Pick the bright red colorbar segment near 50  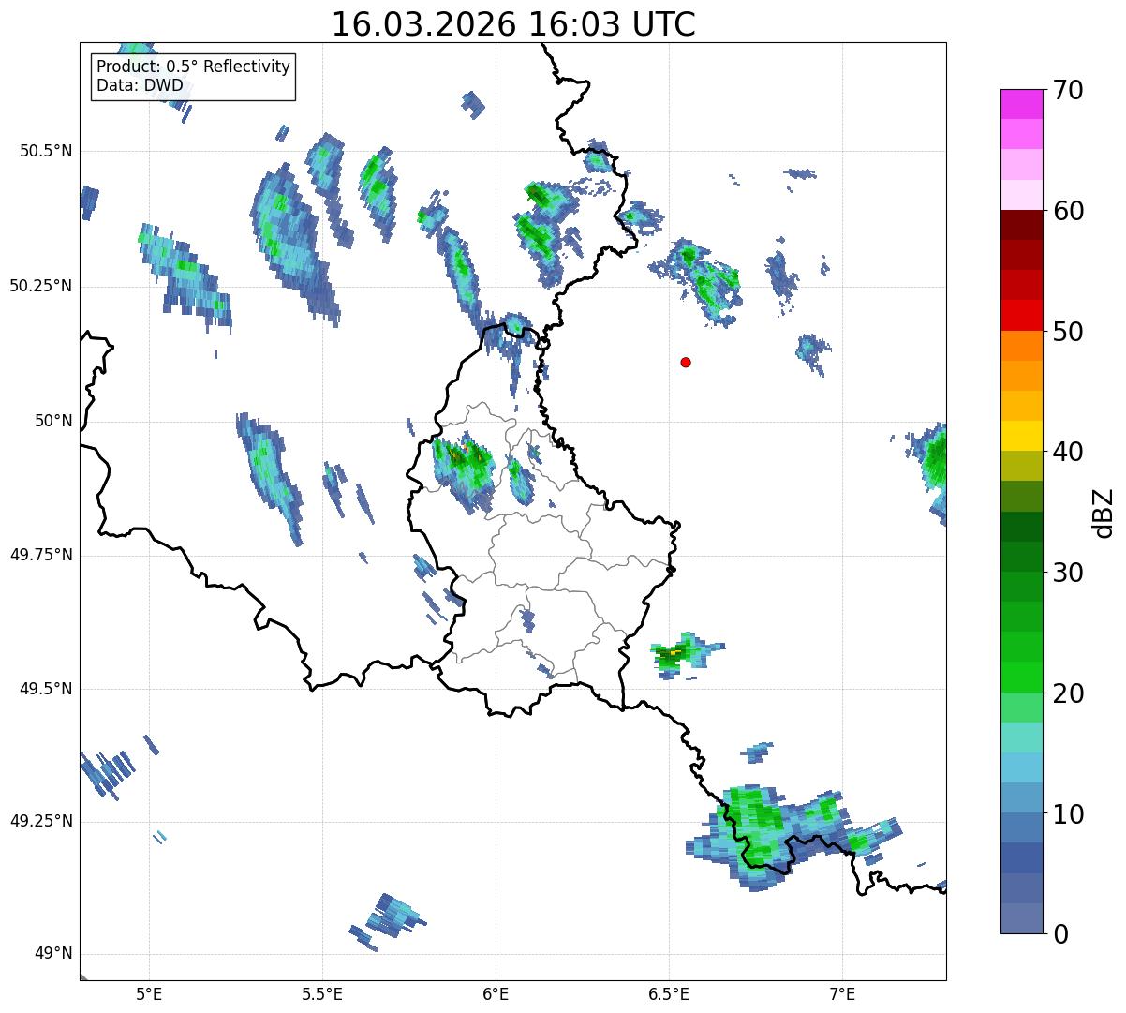click(x=1021, y=315)
